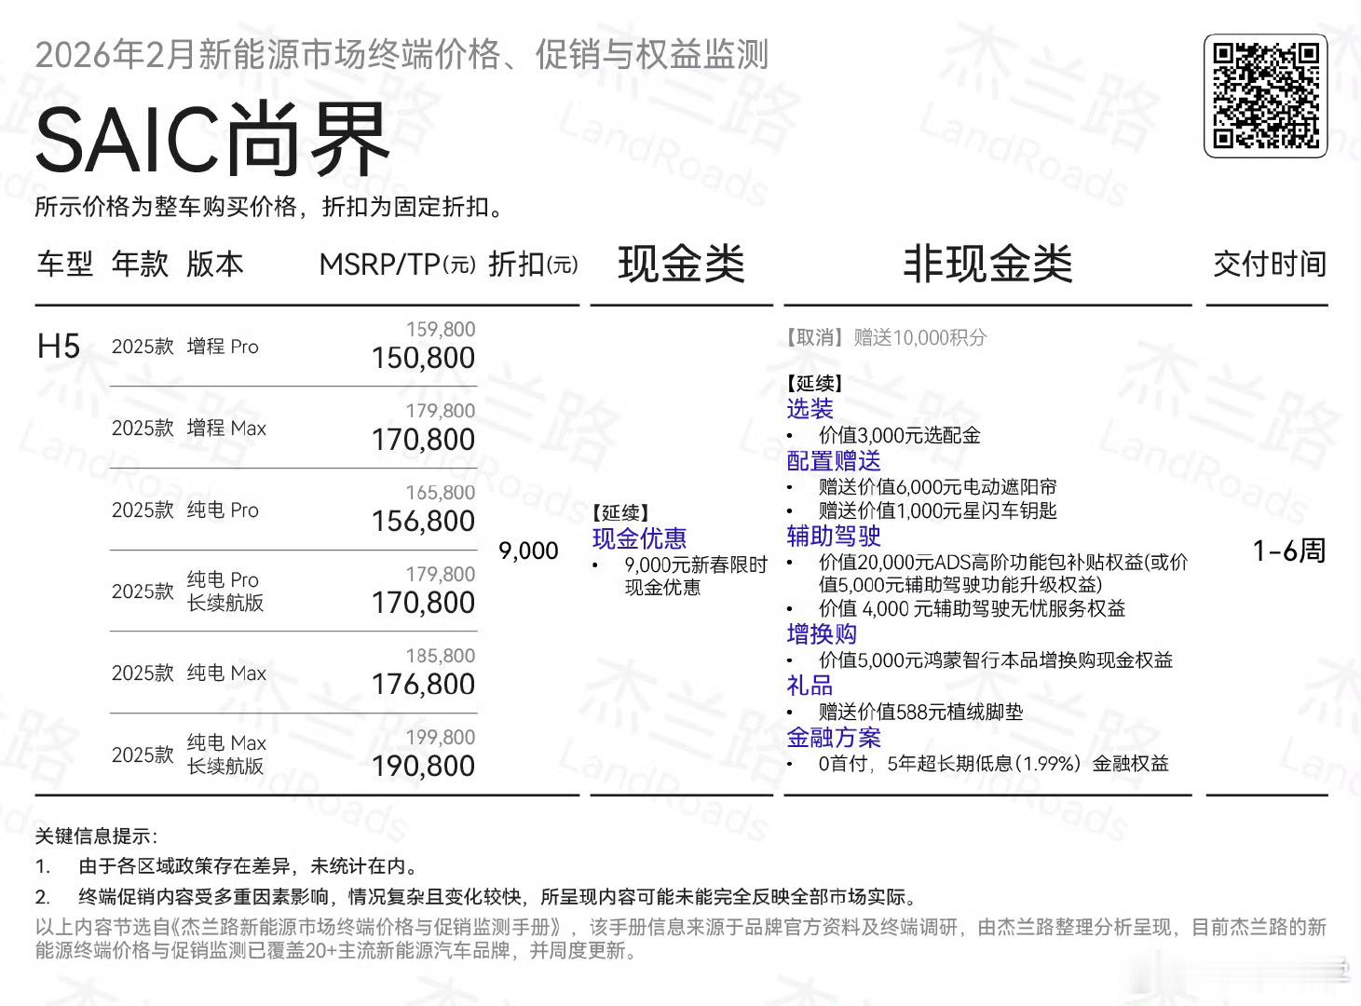This screenshot has width=1361, height=1006.
Task: Click the 配置赠送 blue heading
Action: (834, 461)
